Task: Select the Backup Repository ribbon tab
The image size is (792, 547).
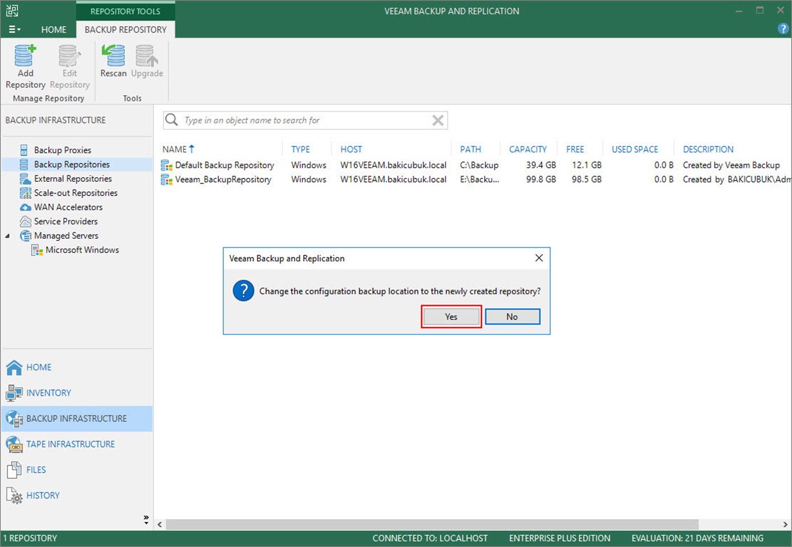Action: pos(125,30)
